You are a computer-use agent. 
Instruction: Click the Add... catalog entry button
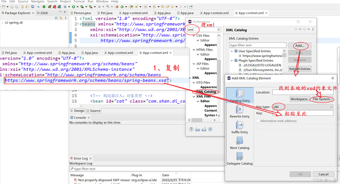300,45
